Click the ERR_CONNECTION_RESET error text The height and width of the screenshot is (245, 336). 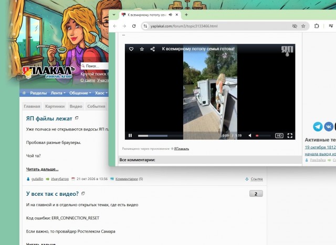pyautogui.click(x=76, y=218)
